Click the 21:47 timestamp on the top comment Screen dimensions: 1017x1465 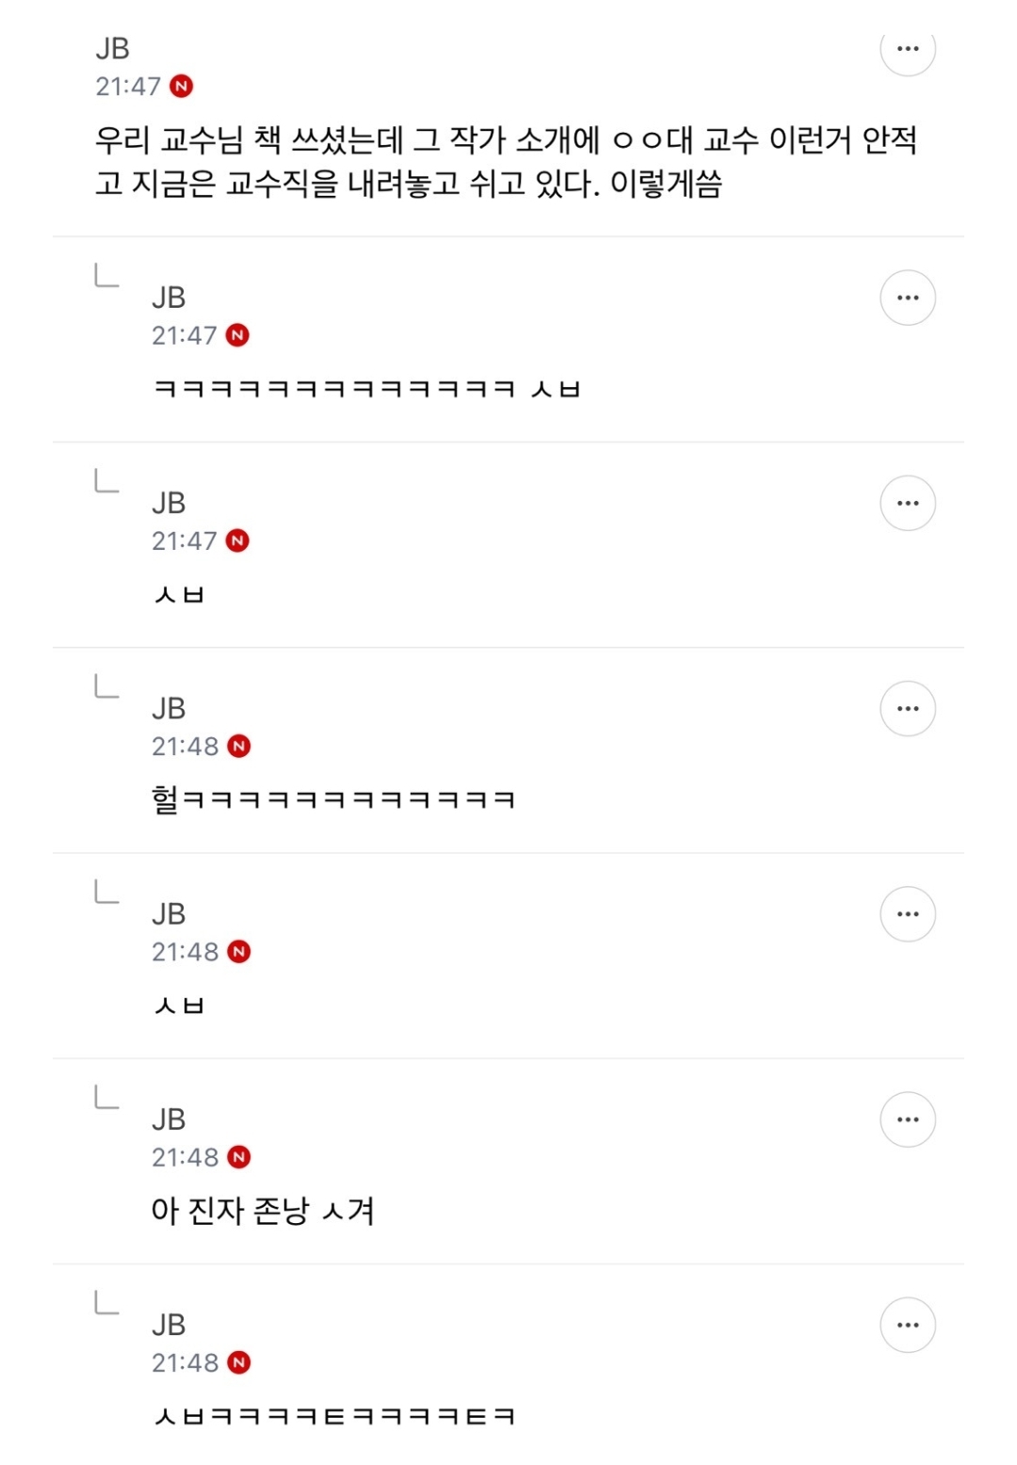pos(128,87)
